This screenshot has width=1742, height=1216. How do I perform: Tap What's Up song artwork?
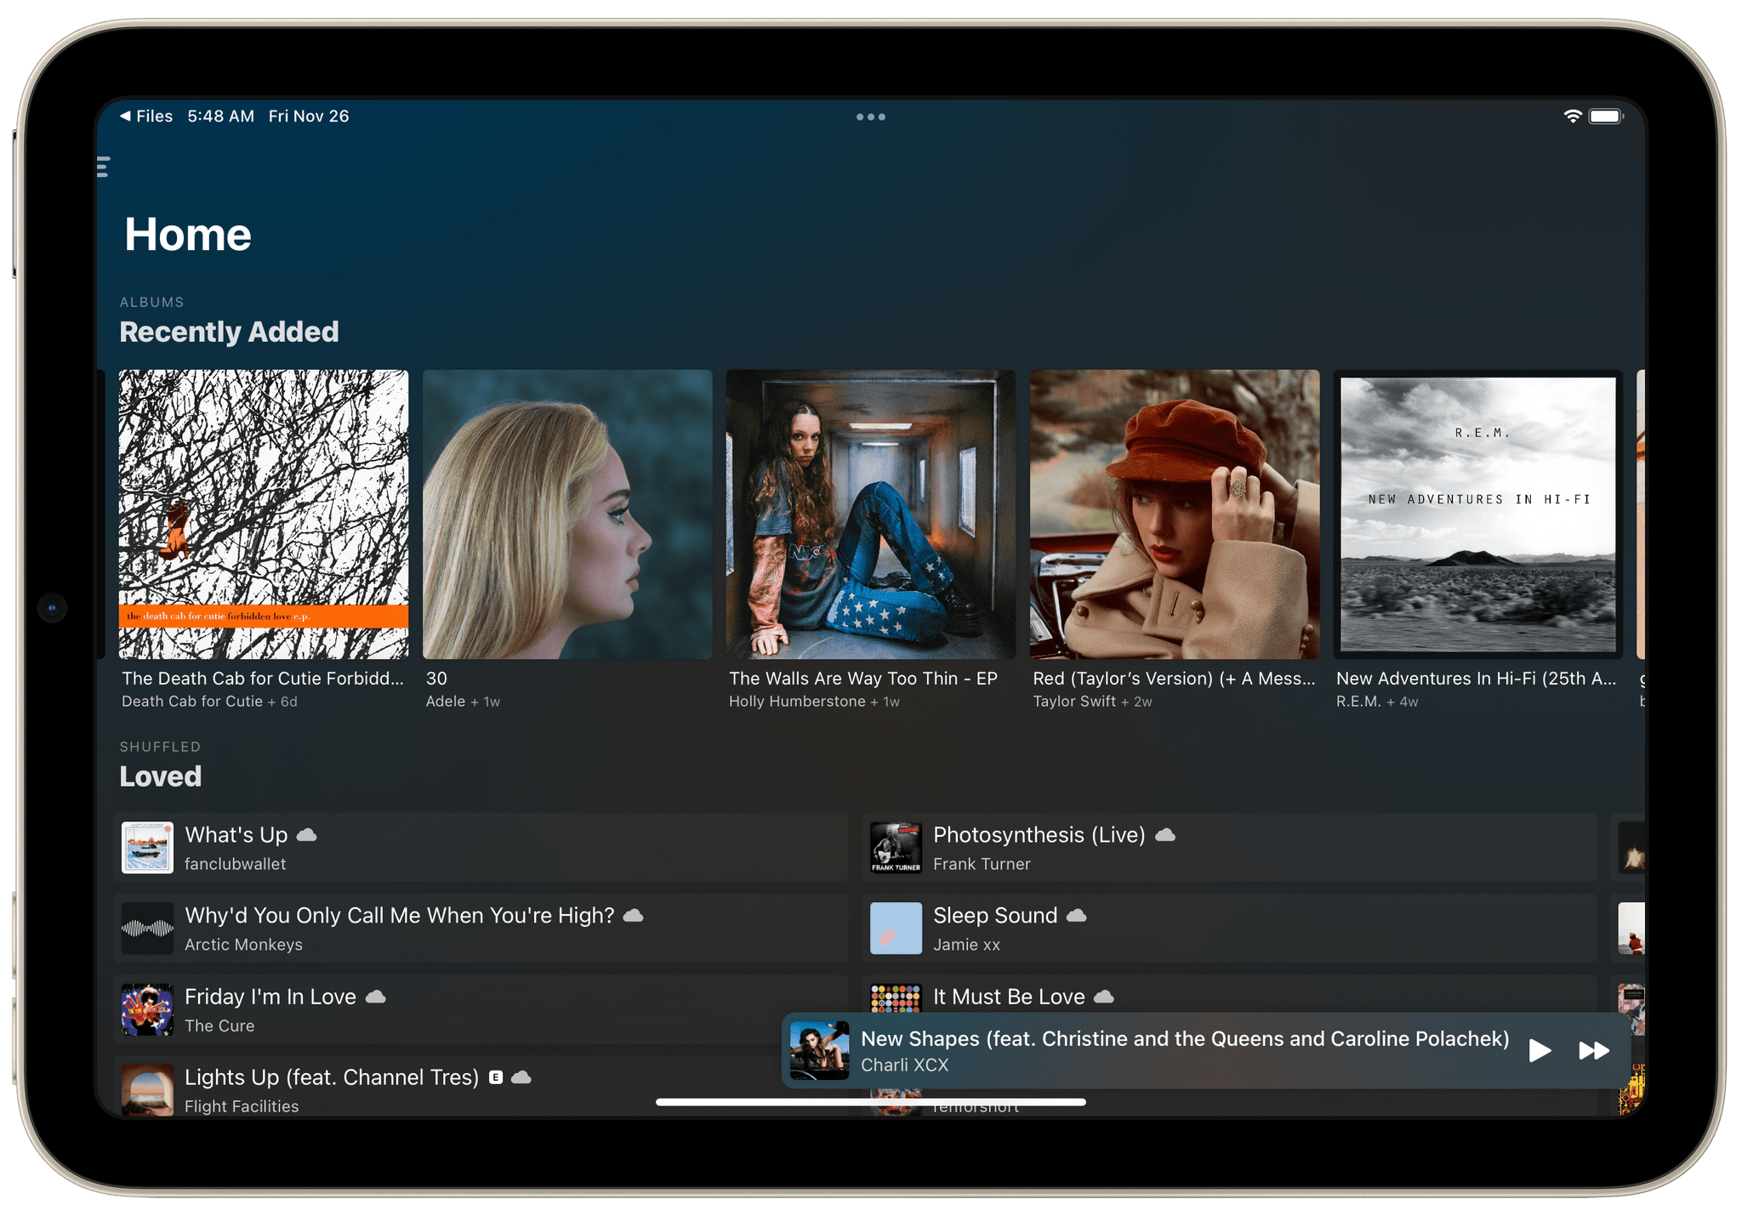tap(147, 848)
